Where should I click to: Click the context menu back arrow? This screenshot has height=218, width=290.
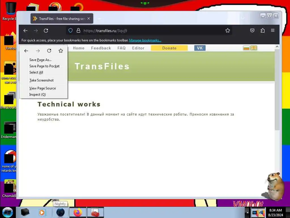click(x=26, y=51)
